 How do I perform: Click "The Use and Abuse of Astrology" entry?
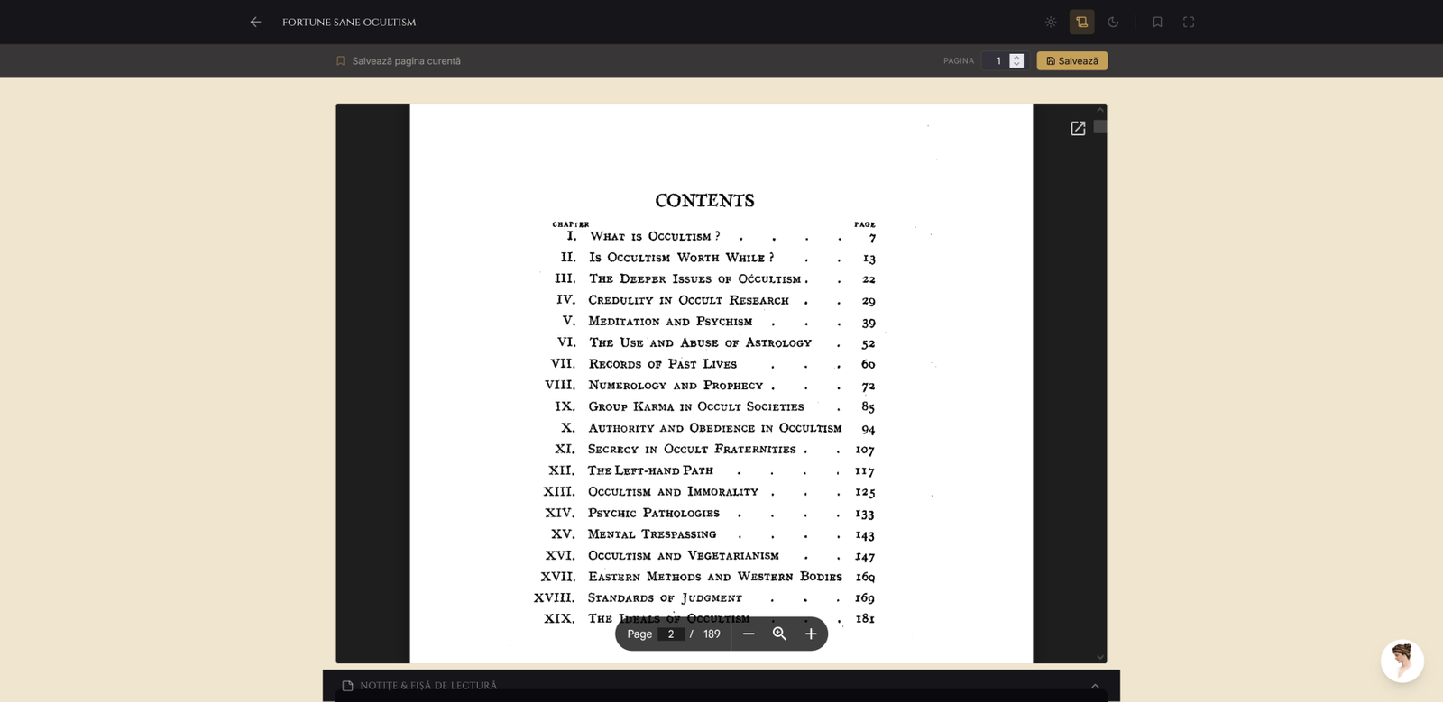pyautogui.click(x=700, y=343)
